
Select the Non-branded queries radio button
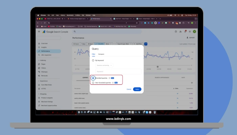pos(93,83)
